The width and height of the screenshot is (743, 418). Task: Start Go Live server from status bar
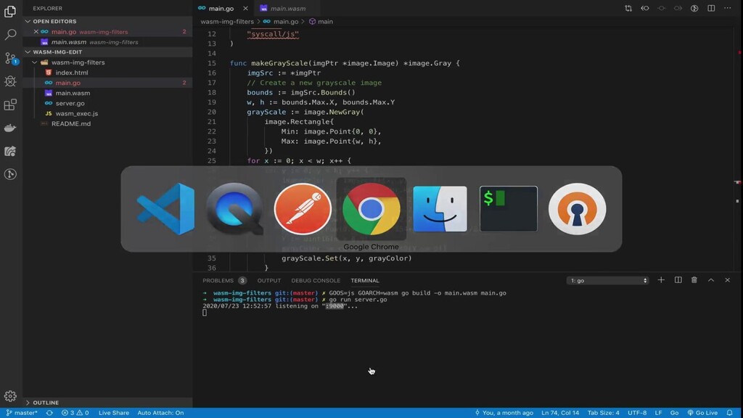pyautogui.click(x=702, y=413)
